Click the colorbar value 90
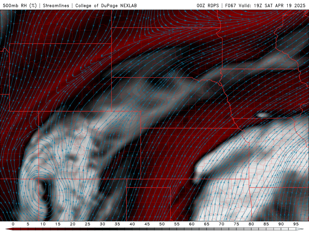309x231 pixels. point(281,224)
